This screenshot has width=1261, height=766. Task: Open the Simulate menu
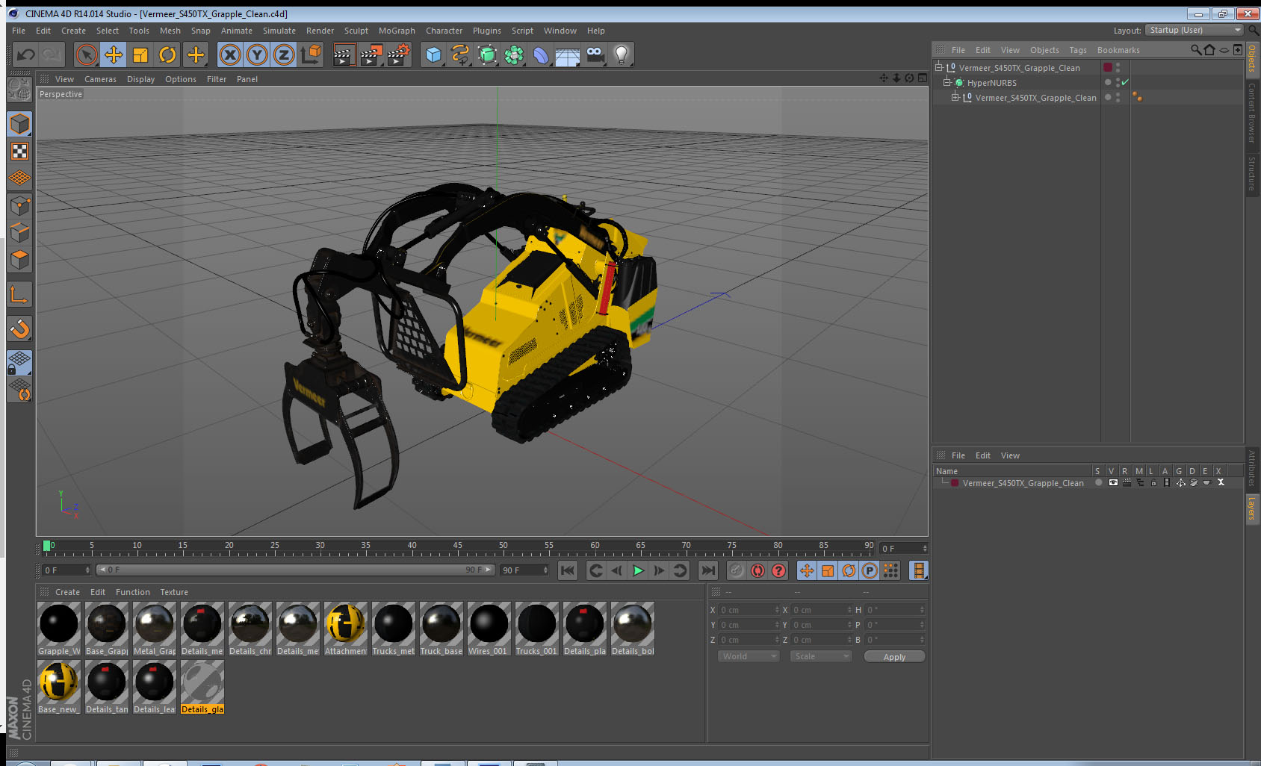point(279,31)
